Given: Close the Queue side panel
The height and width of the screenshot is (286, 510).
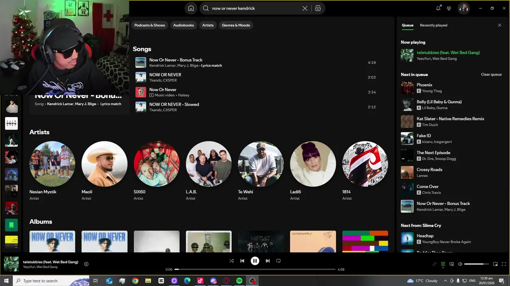Looking at the screenshot, I should [500, 25].
